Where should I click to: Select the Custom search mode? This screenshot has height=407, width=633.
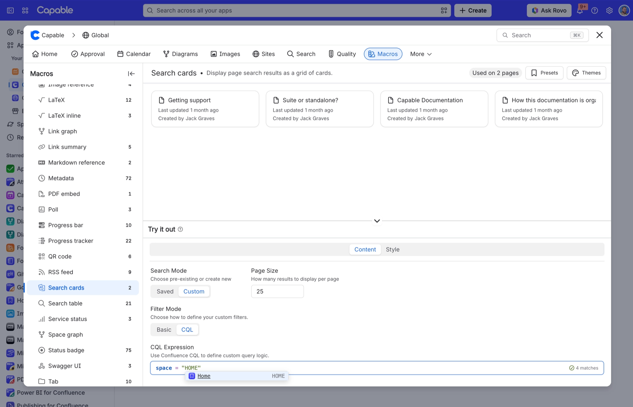(194, 291)
